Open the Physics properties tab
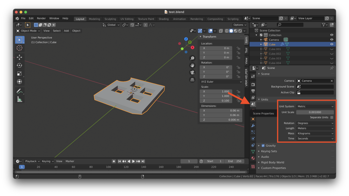This screenshot has height=196, width=349. pyautogui.click(x=253, y=139)
